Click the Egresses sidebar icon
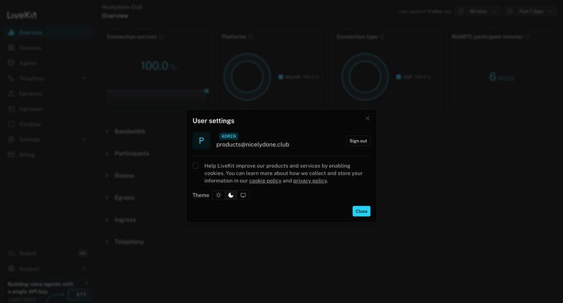 click(x=11, y=93)
